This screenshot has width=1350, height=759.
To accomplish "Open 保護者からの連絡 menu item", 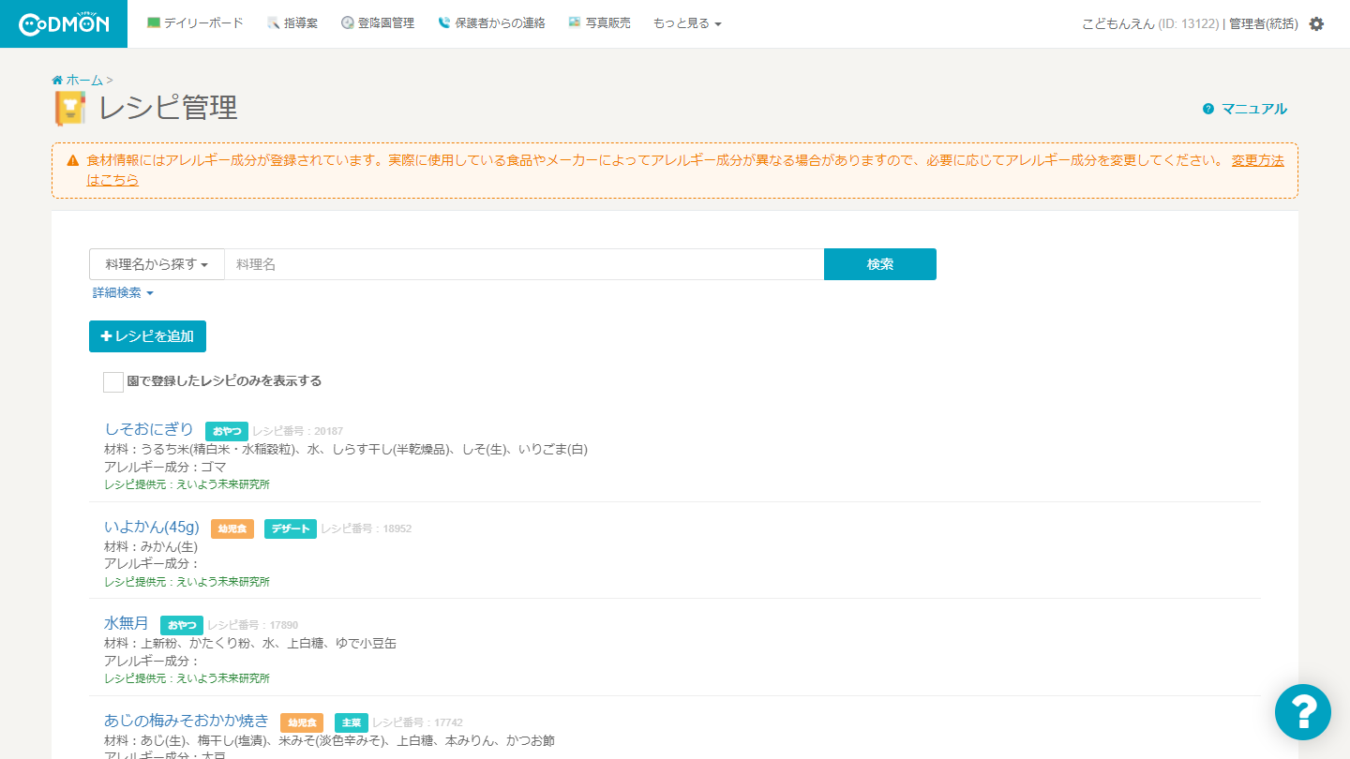I will click(x=491, y=23).
